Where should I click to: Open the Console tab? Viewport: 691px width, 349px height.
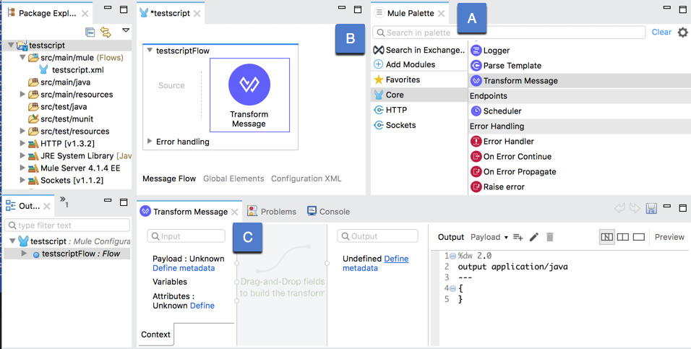pyautogui.click(x=328, y=212)
